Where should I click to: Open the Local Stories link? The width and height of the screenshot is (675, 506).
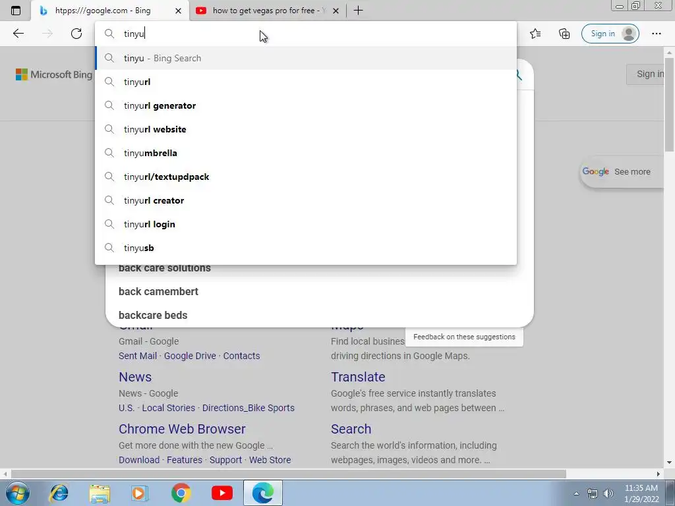pyautogui.click(x=168, y=408)
